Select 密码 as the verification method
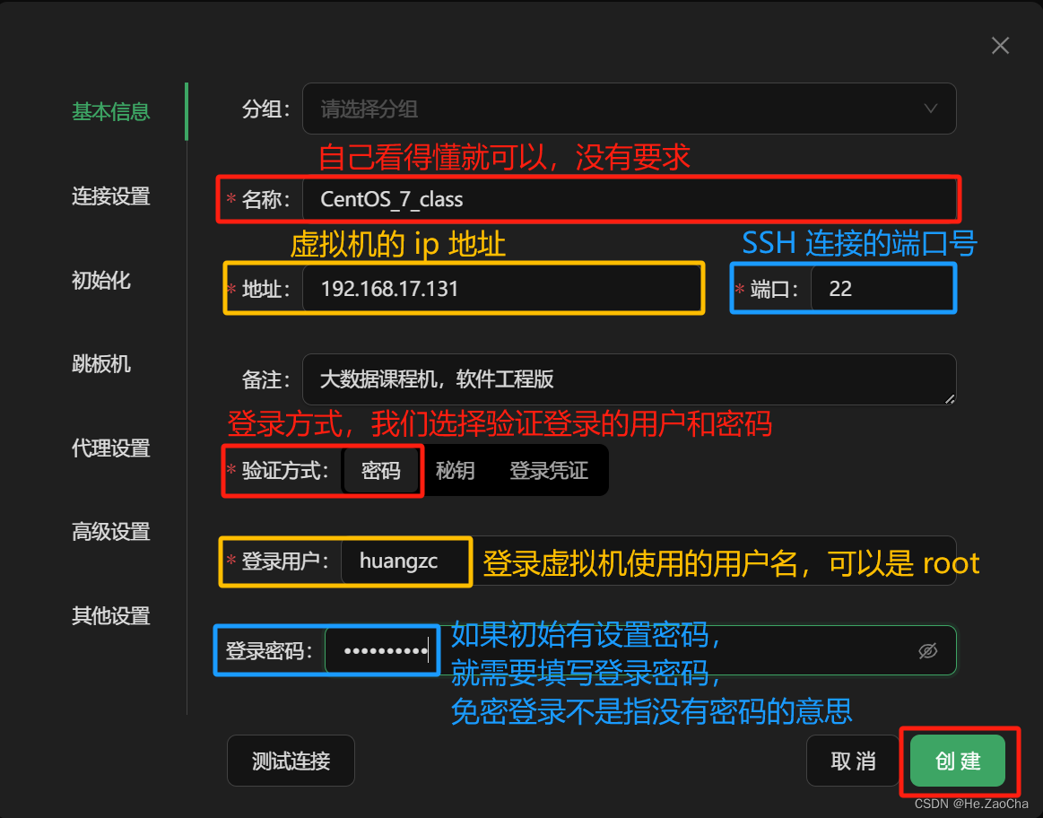Image resolution: width=1043 pixels, height=818 pixels. point(381,470)
